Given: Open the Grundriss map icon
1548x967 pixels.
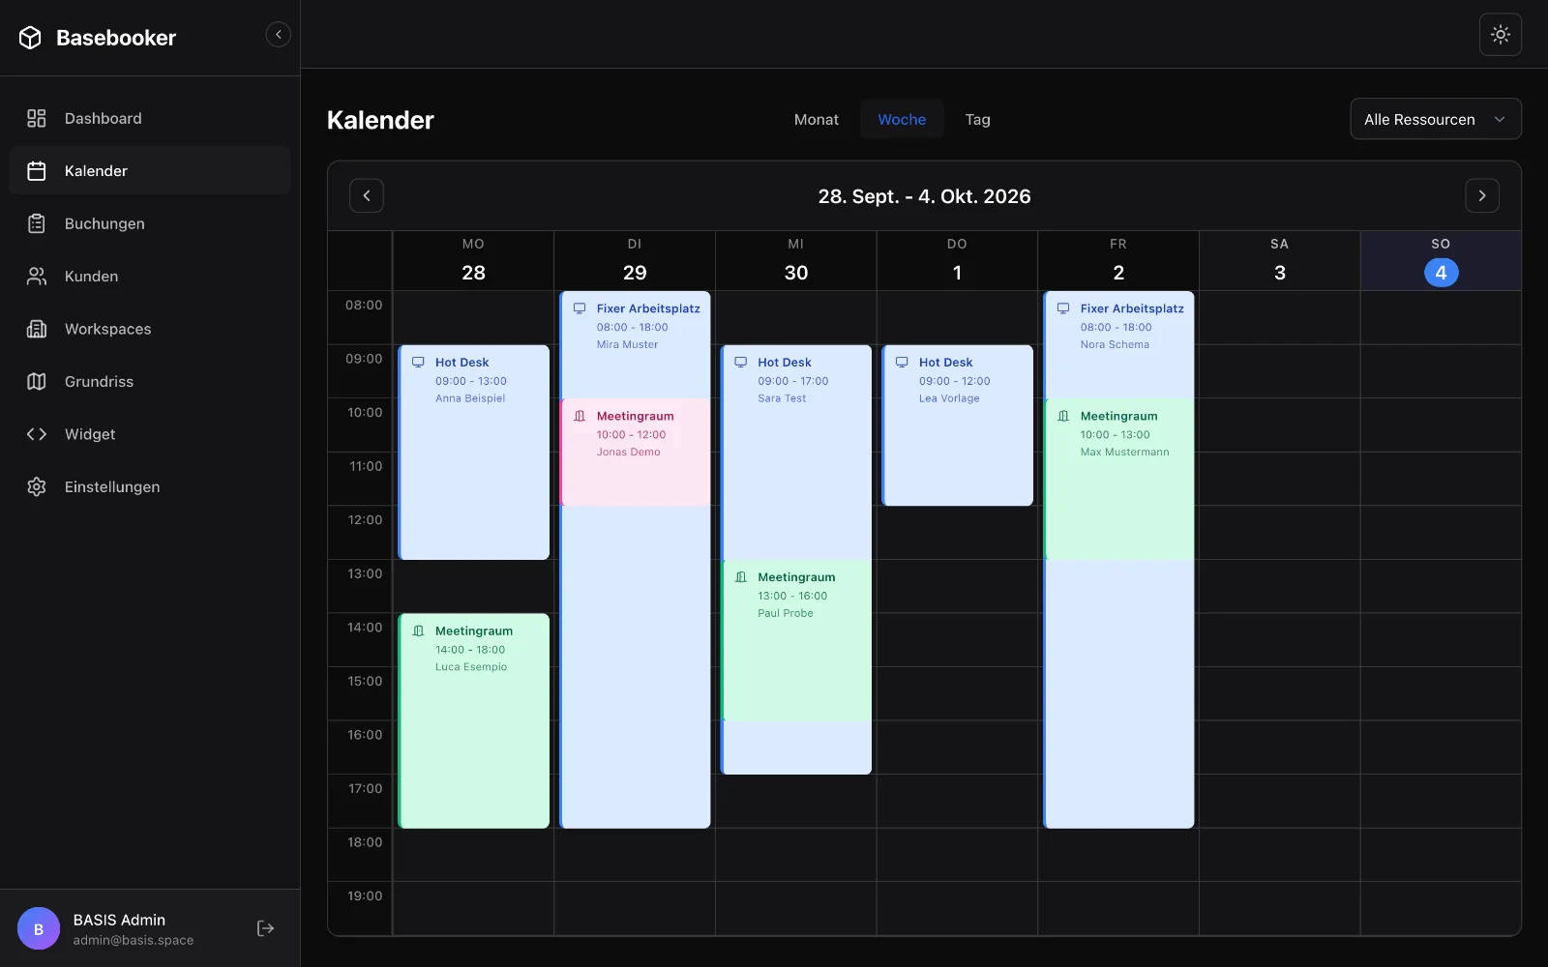Looking at the screenshot, I should tap(37, 382).
